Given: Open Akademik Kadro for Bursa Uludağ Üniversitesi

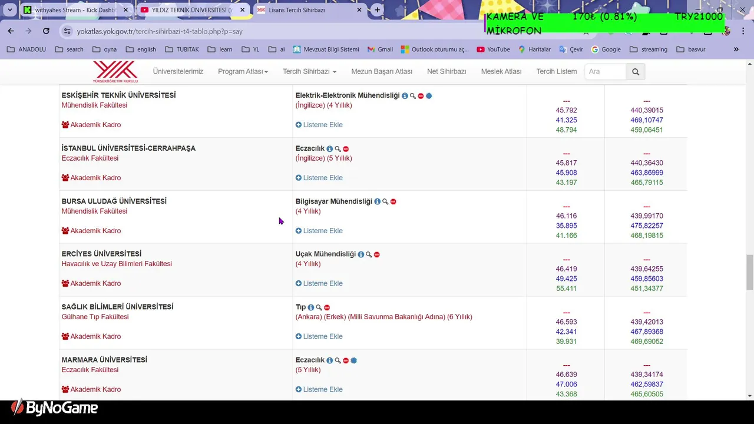Looking at the screenshot, I should coord(91,231).
